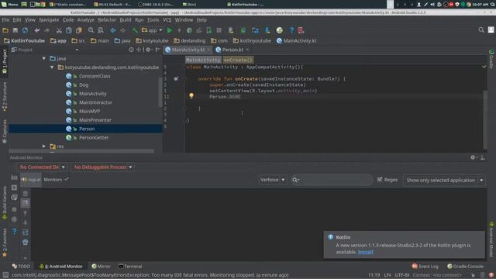Viewport: 496px width, 279px height.
Task: Select Person in project tree
Action: pyautogui.click(x=87, y=129)
